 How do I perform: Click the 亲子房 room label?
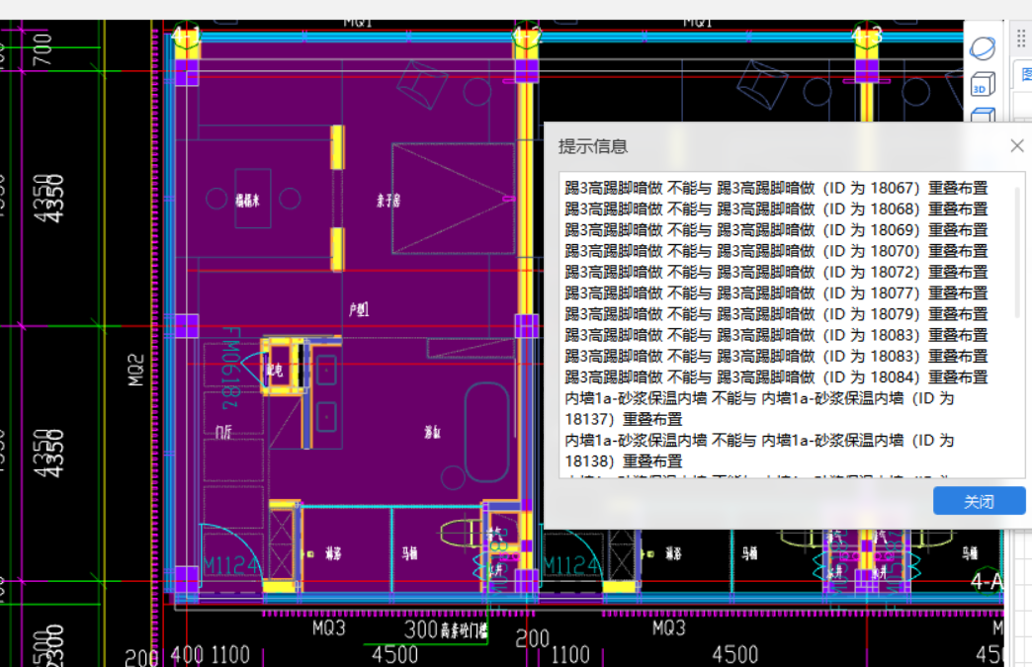point(388,200)
